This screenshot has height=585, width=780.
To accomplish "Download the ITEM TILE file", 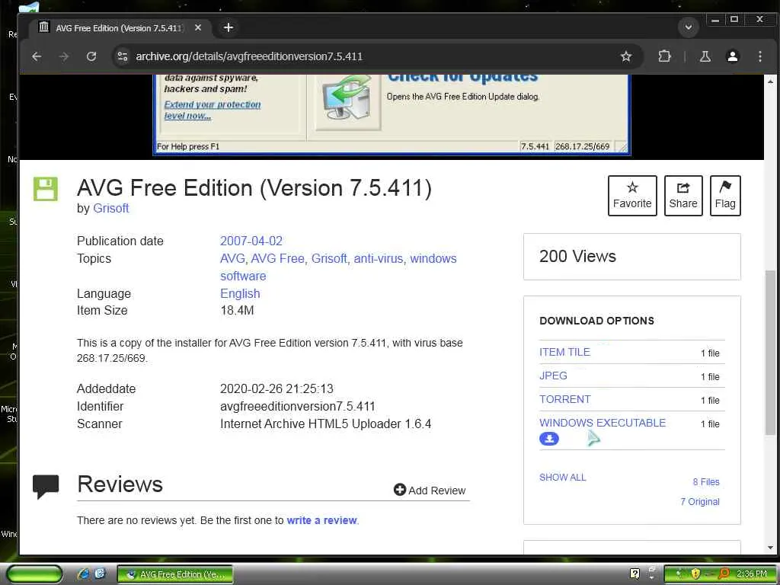I will pyautogui.click(x=564, y=352).
